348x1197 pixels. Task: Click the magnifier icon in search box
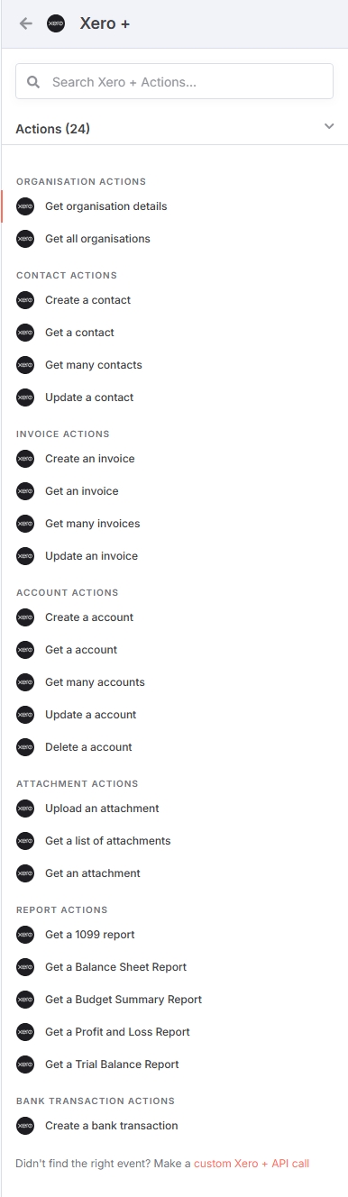pyautogui.click(x=33, y=82)
